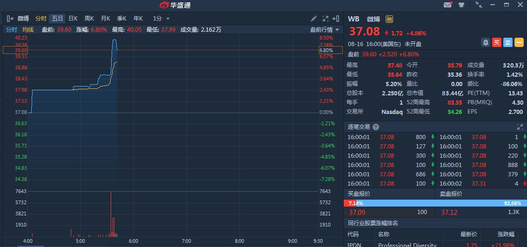Click the PE(TTM) value 13.43
527x247 pixels.
(x=516, y=93)
